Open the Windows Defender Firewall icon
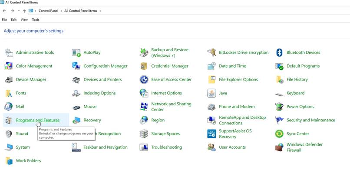Screen dimensions: 350x170 (279, 147)
